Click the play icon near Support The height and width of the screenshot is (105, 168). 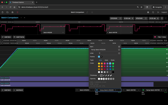click(x=158, y=12)
